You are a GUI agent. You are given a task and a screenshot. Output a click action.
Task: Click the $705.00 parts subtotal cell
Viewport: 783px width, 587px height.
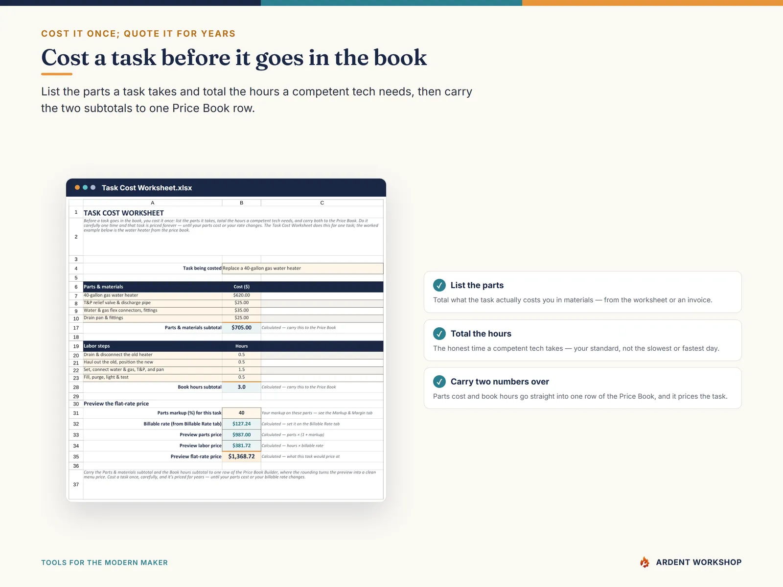pos(241,328)
